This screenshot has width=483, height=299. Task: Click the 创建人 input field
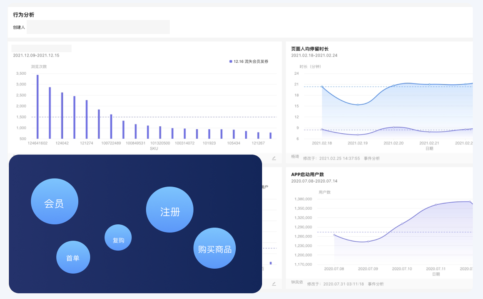point(98,27)
